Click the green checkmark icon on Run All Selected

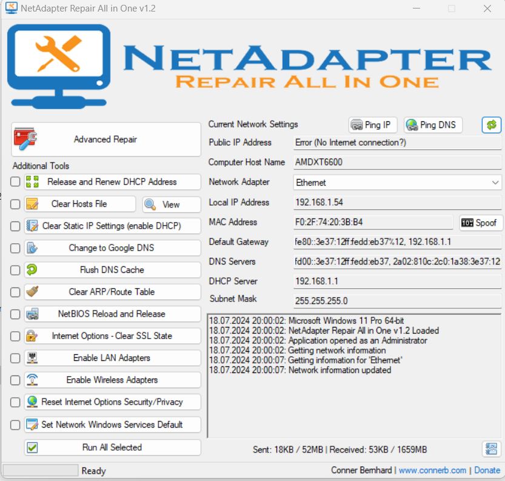[32, 448]
